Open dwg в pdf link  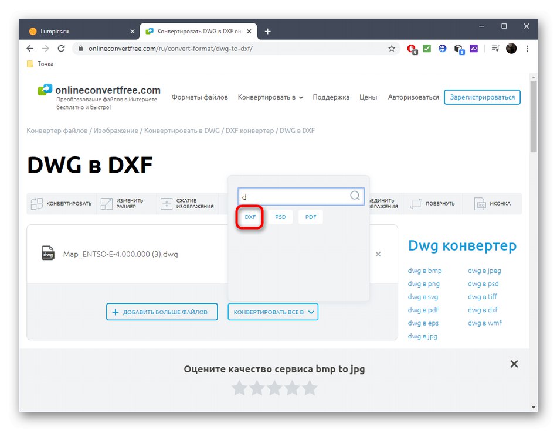(x=423, y=310)
